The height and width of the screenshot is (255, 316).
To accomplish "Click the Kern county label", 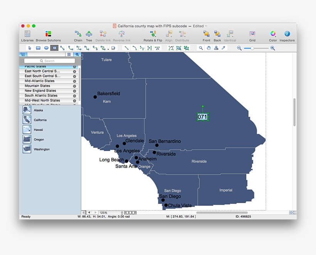I will (x=107, y=102).
